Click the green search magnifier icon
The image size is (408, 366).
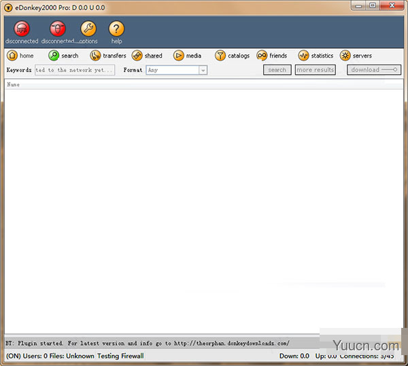click(54, 56)
